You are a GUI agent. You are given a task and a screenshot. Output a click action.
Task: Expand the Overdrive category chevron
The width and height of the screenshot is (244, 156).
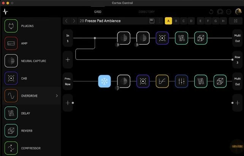(x=57, y=96)
